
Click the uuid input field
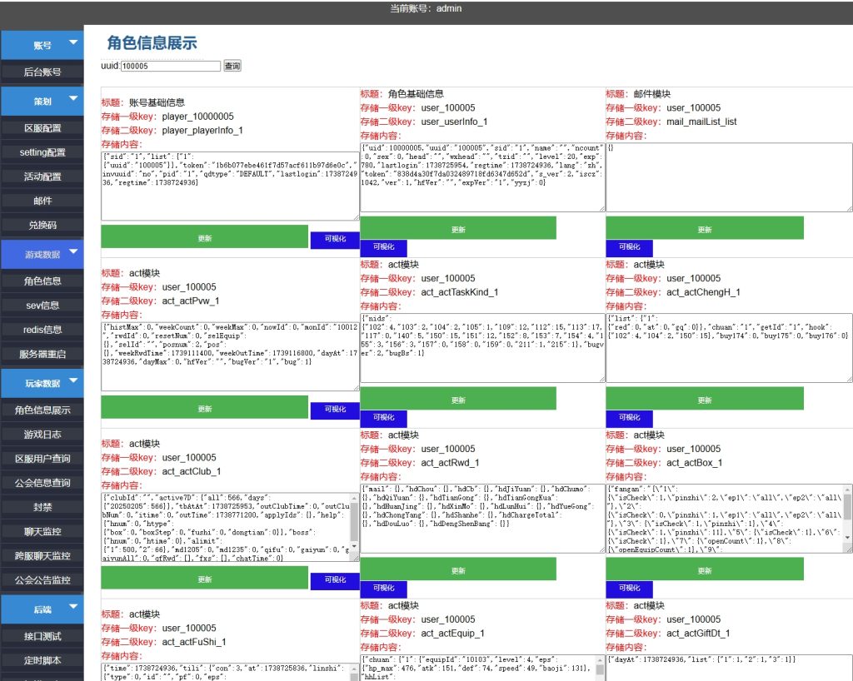click(171, 66)
